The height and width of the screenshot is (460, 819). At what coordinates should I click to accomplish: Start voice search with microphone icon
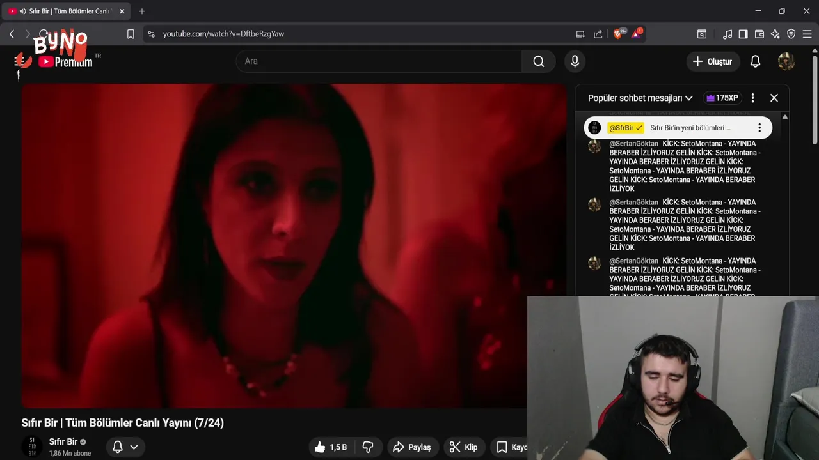click(x=575, y=61)
